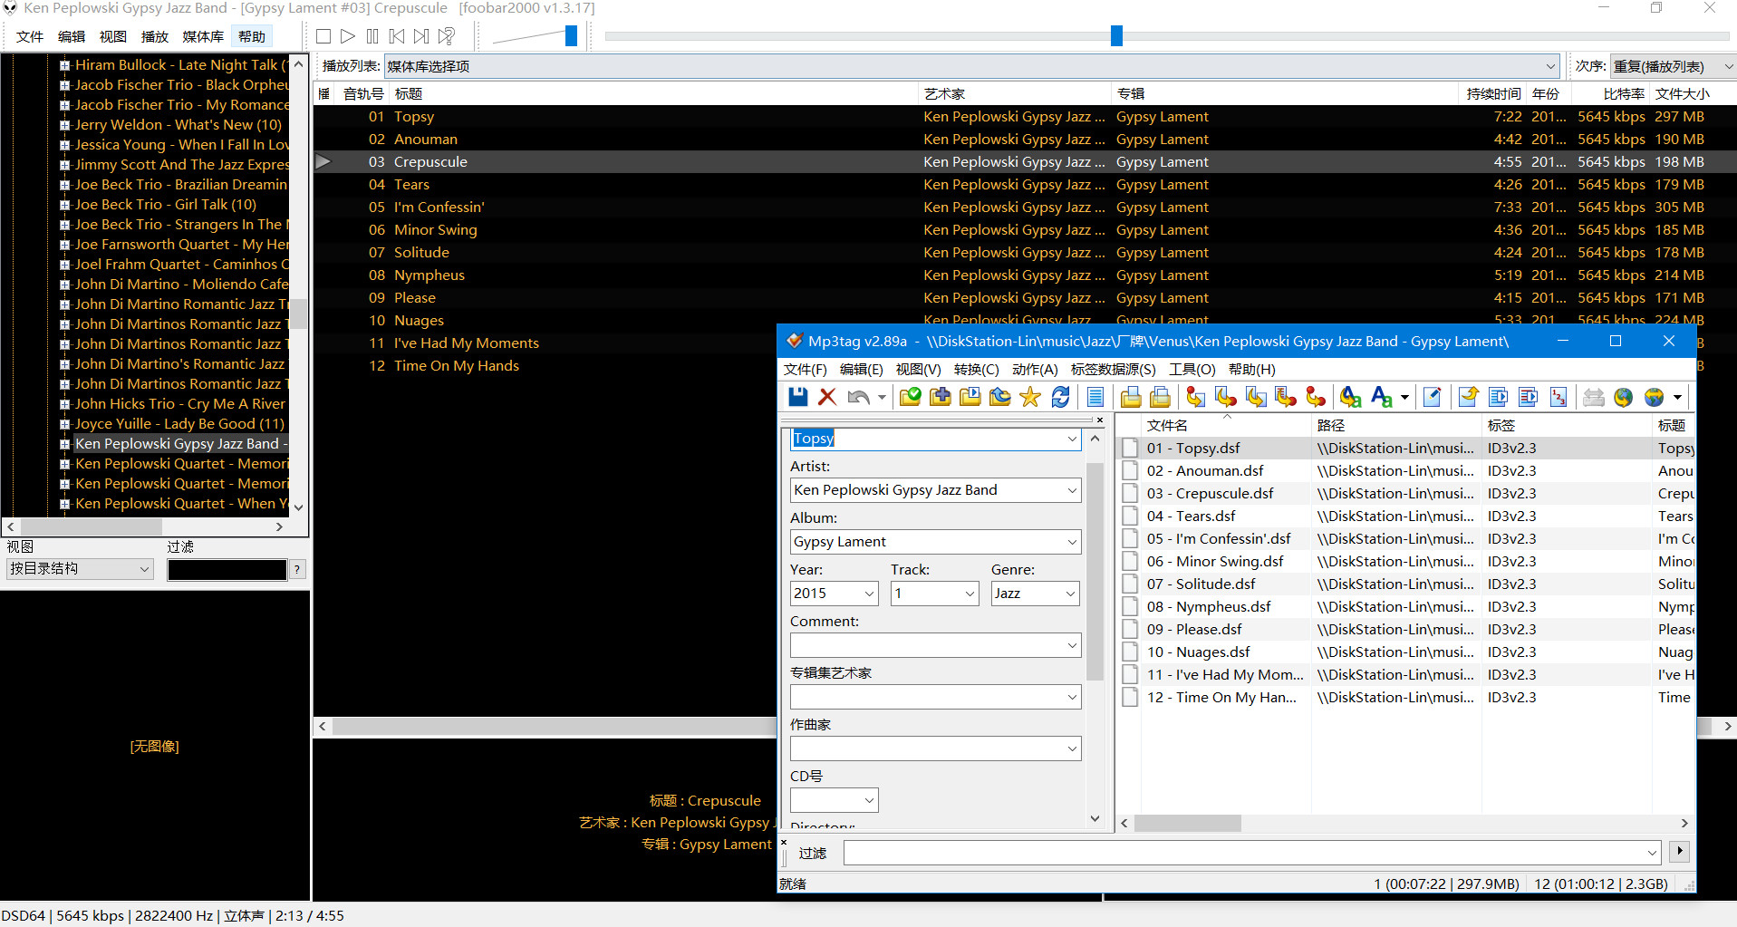This screenshot has height=927, width=1737.
Task: Click the Add directory folder icon
Action: click(941, 397)
